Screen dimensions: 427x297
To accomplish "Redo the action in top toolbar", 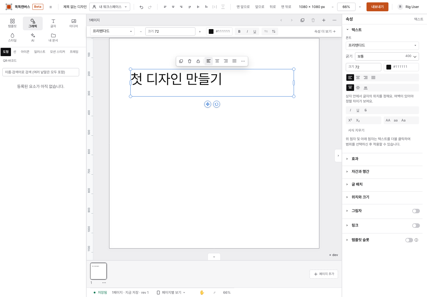I will (150, 7).
